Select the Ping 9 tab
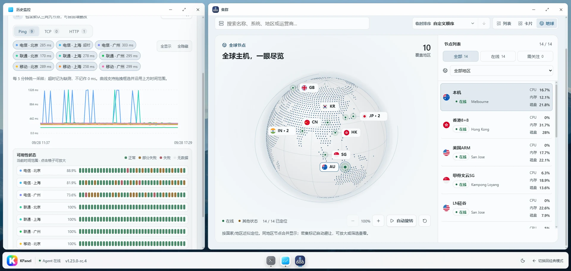This screenshot has width=571, height=271. click(26, 32)
